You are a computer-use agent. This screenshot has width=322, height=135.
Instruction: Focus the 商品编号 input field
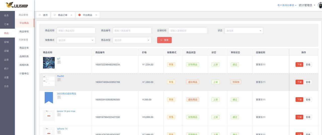coord(132,31)
